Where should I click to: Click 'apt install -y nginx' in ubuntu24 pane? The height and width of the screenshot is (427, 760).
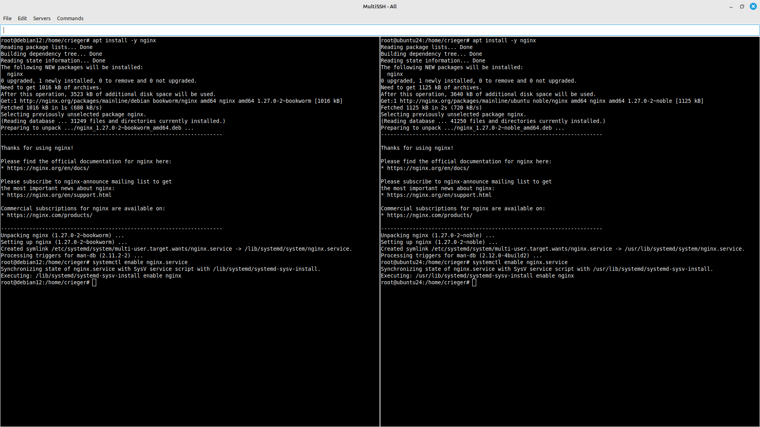click(x=504, y=40)
